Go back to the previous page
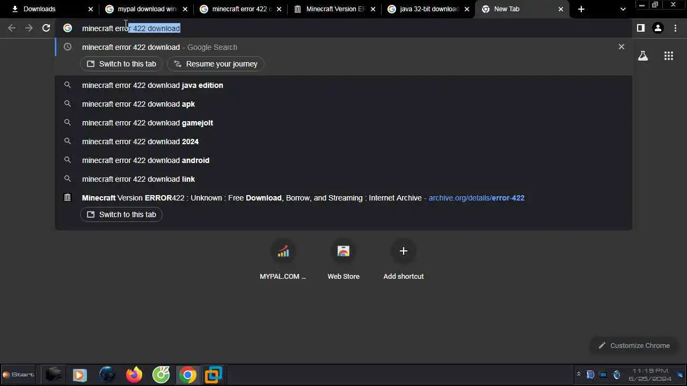Image resolution: width=687 pixels, height=386 pixels. [12, 28]
